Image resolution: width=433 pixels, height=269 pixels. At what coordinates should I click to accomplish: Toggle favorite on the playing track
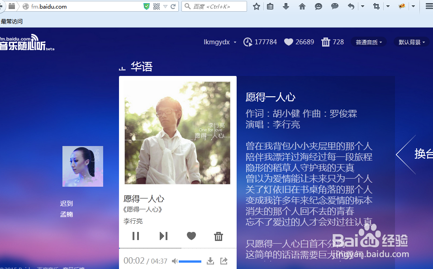tap(191, 236)
